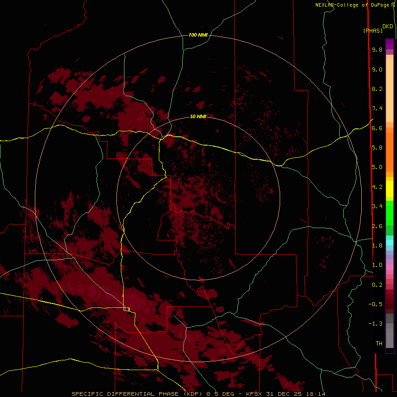Click the purple top segment of the color bar
Viewport: 397px width, 397px height.
click(x=390, y=45)
